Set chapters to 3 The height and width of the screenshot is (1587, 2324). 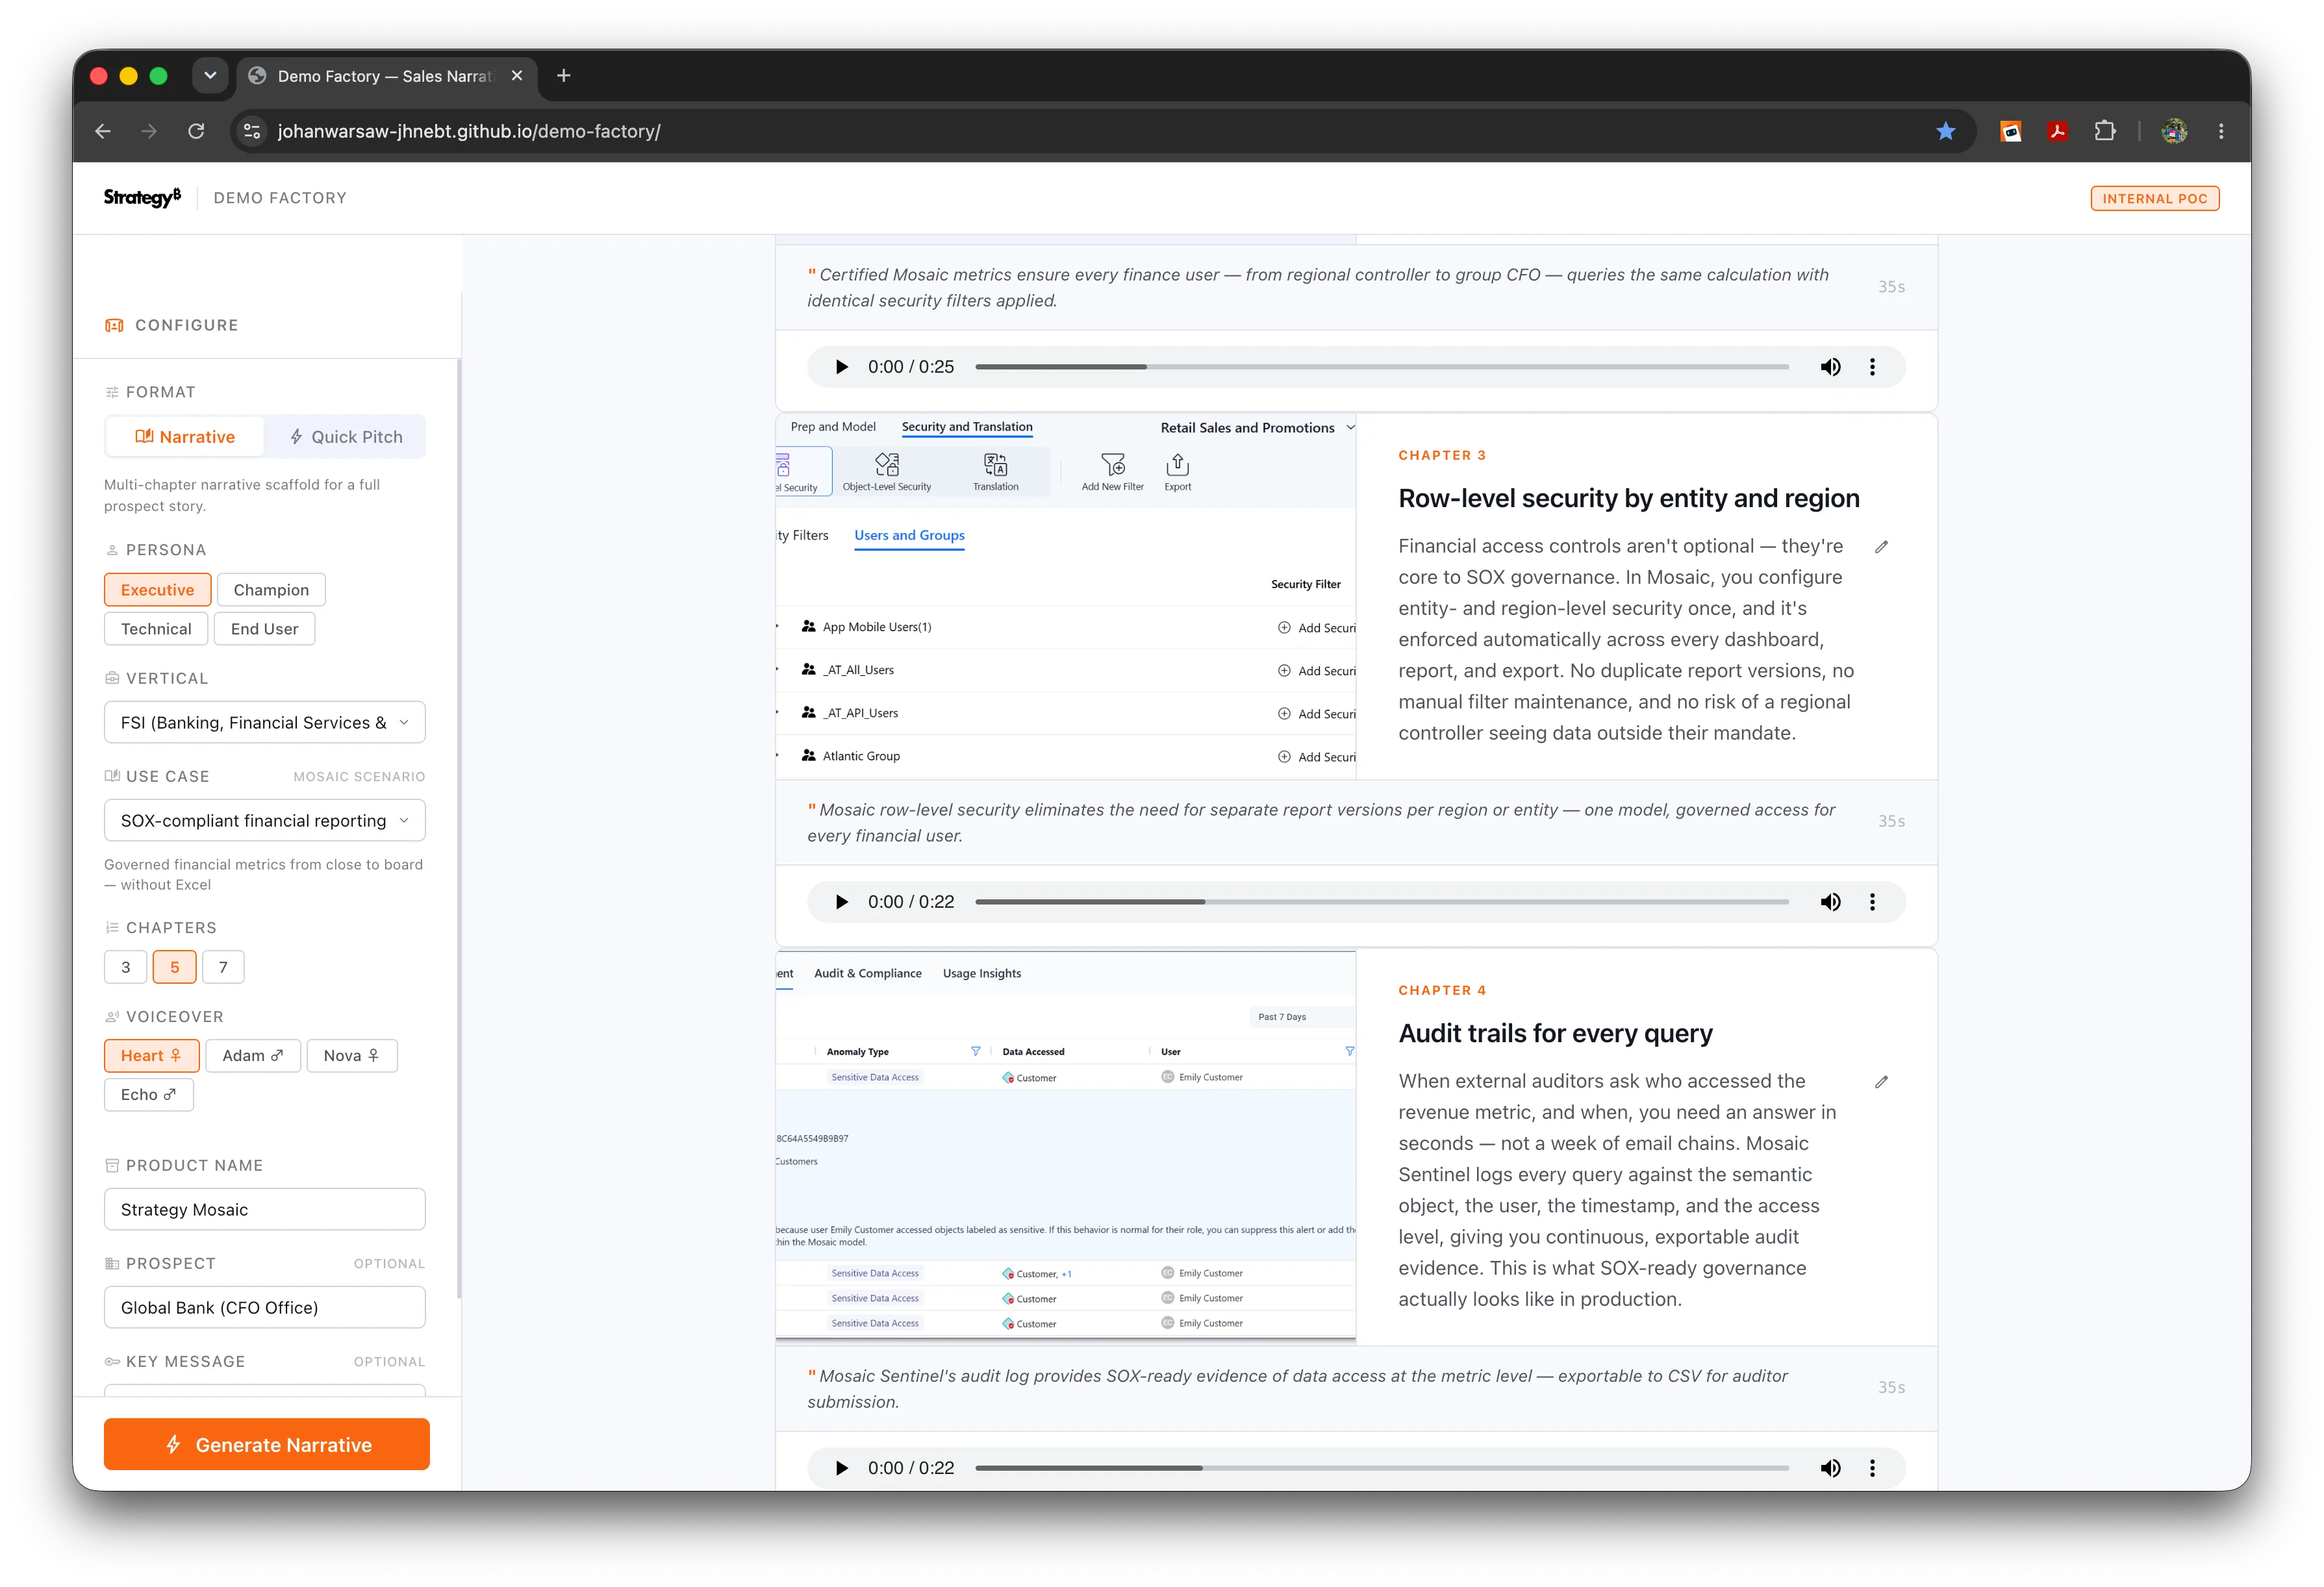tap(126, 968)
